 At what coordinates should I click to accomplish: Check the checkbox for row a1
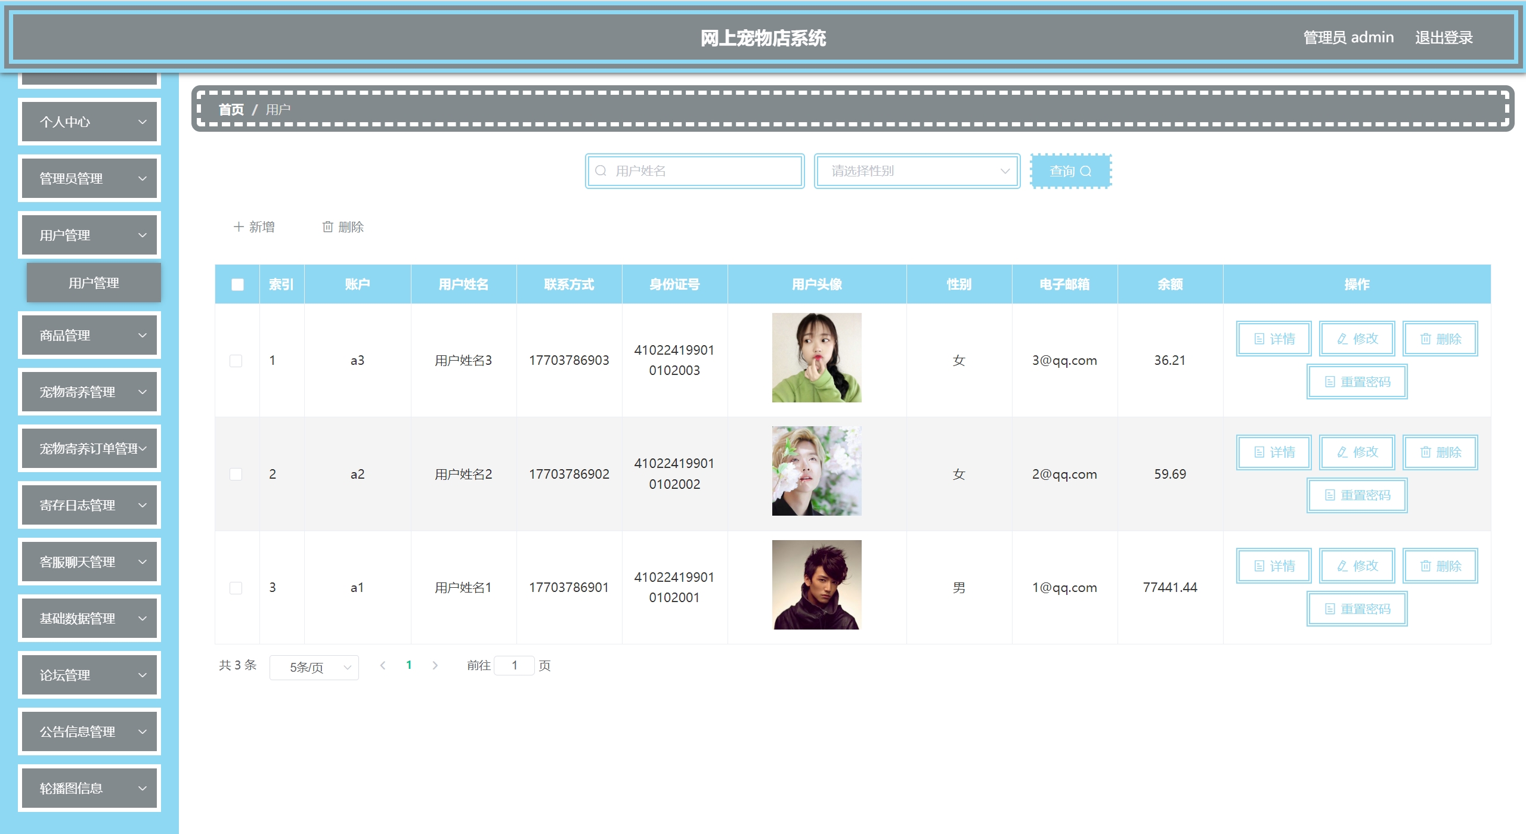(236, 588)
